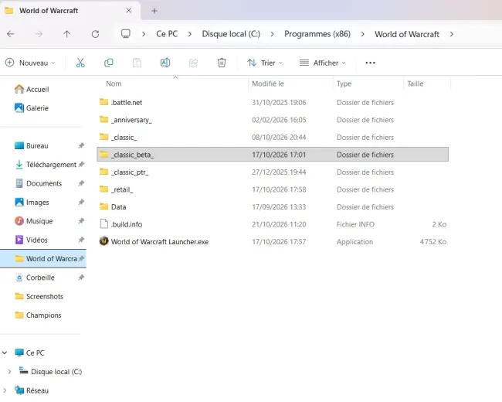Navigate to Programmes (x86) breadcrumb
The image size is (502, 402).
[317, 34]
